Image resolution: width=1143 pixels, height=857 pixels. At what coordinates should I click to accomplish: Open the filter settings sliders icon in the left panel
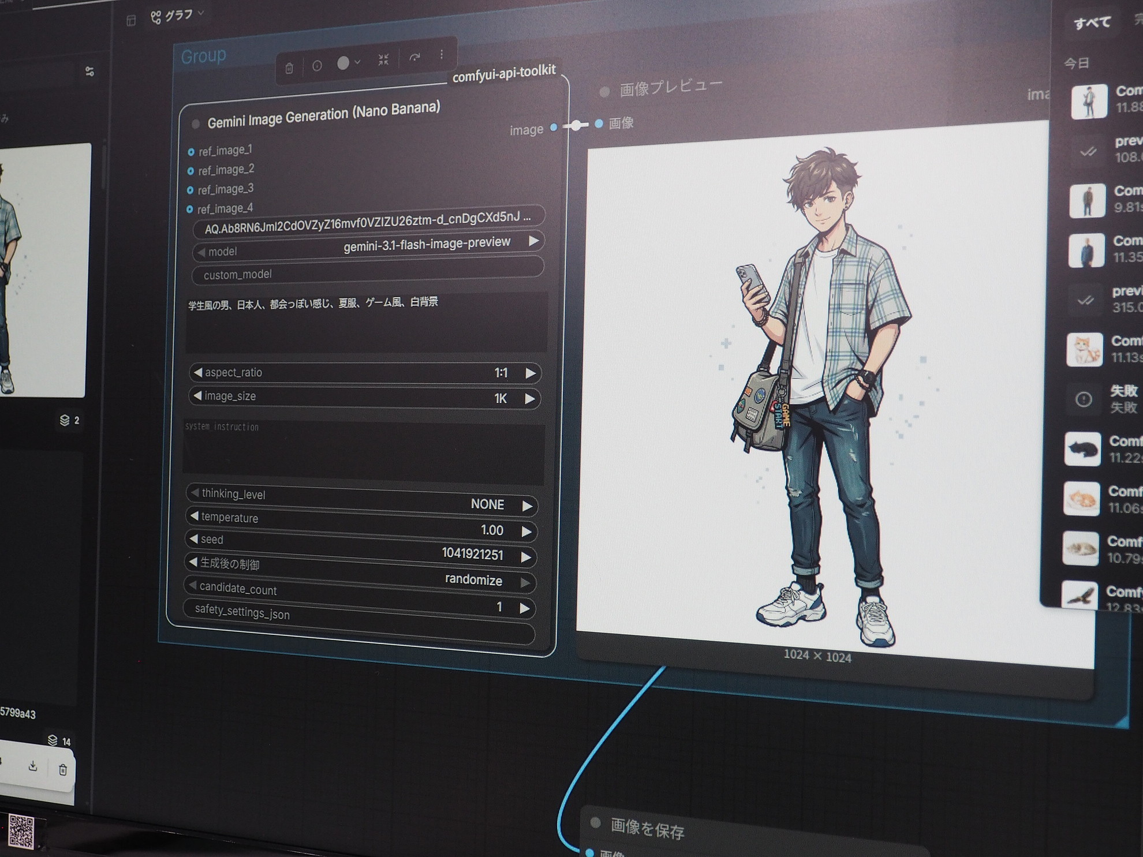89,72
